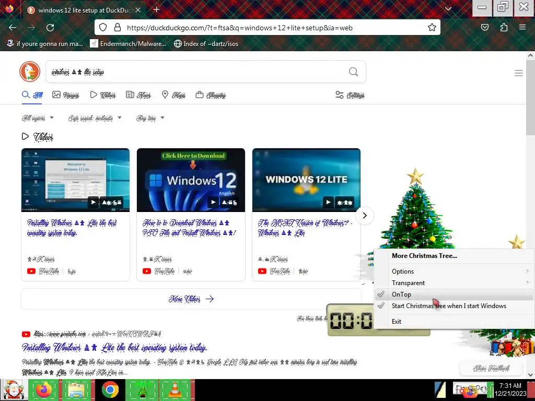Open Firefox hamburger application menu
The height and width of the screenshot is (401, 535).
[x=522, y=27]
